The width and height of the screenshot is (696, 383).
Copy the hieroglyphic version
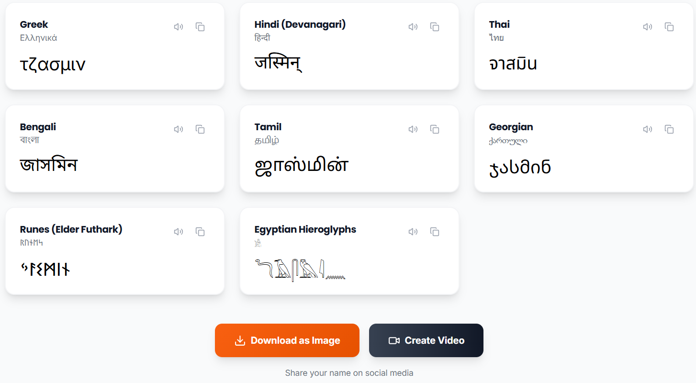pos(435,232)
